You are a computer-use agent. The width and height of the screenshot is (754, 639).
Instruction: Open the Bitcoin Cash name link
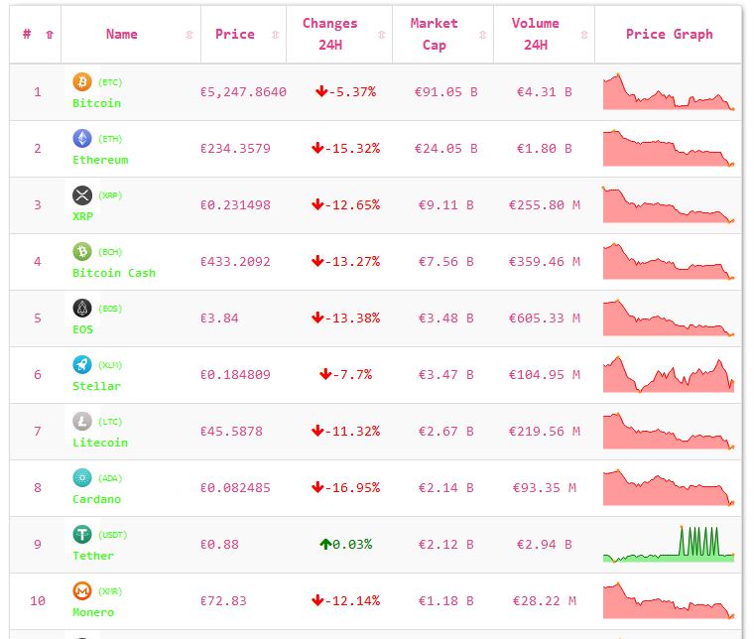click(x=114, y=273)
